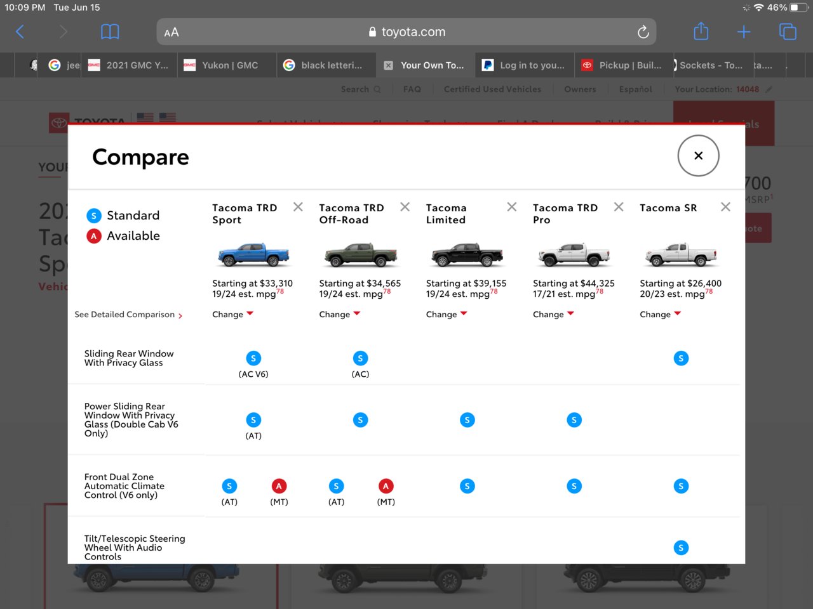
Task: Switch to the 'Log in to you...' PayPal tab
Action: point(525,65)
